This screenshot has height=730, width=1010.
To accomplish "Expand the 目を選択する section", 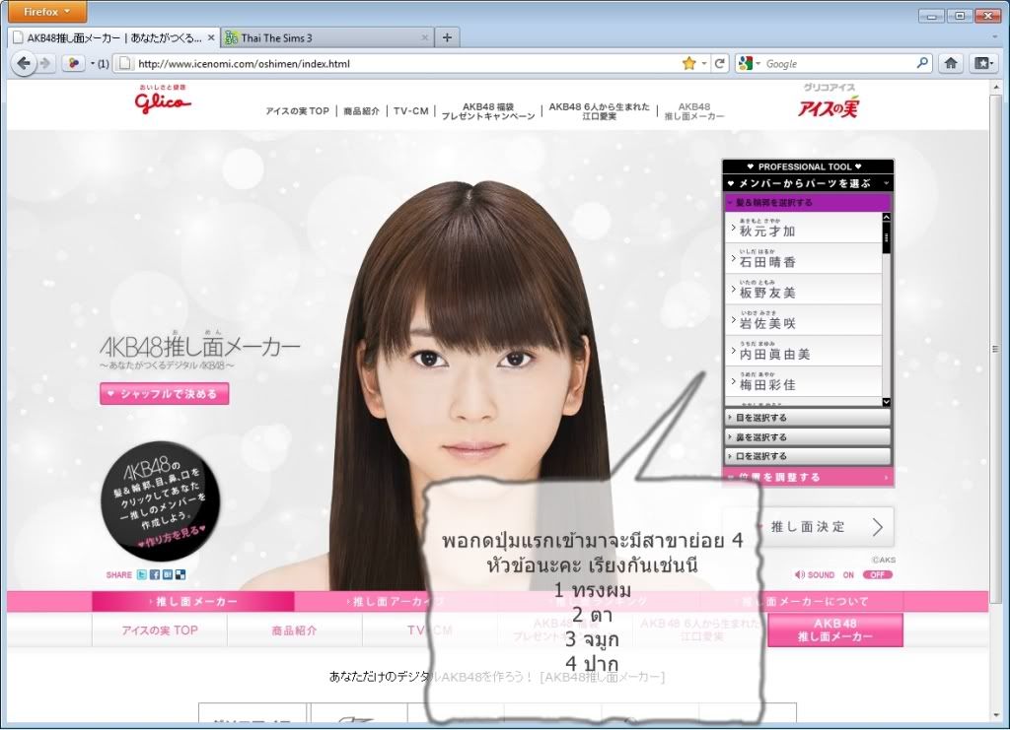I will [x=808, y=418].
